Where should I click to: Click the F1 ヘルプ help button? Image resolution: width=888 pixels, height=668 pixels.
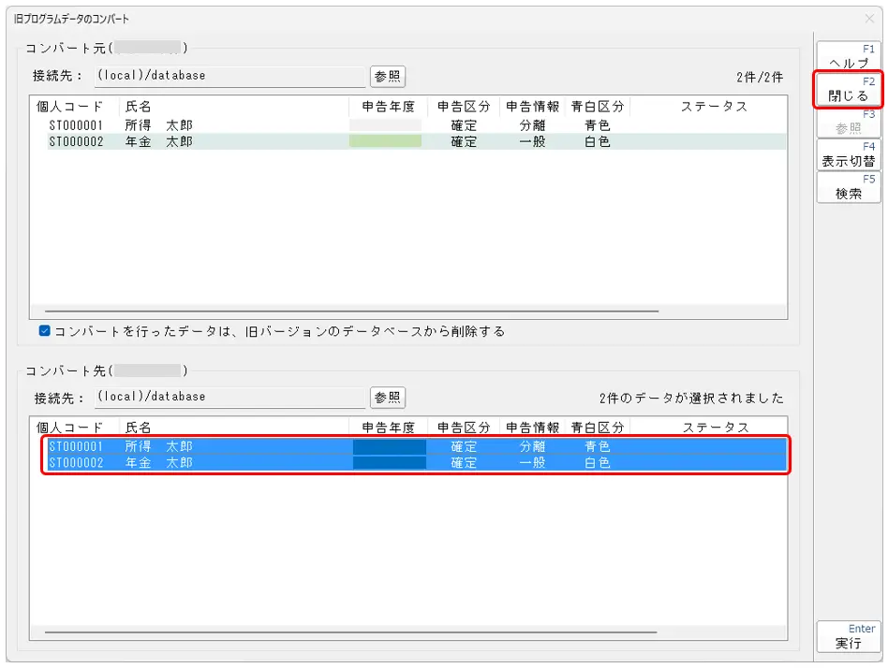[x=849, y=56]
